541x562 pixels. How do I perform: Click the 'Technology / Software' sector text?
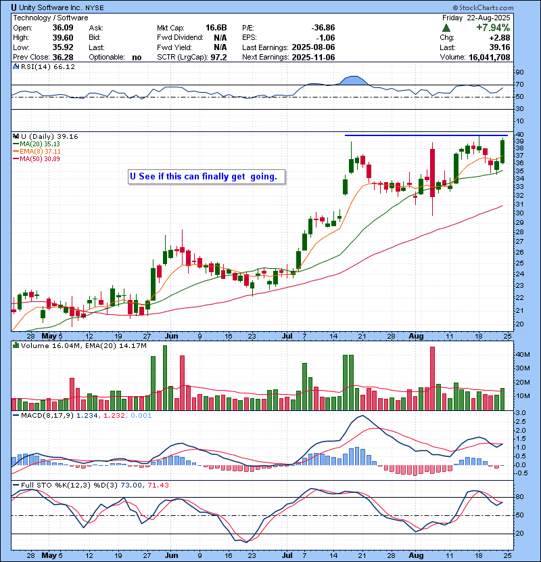click(x=51, y=18)
